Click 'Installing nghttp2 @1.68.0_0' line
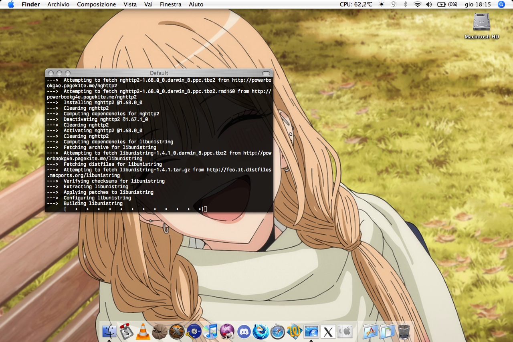 pyautogui.click(x=95, y=103)
